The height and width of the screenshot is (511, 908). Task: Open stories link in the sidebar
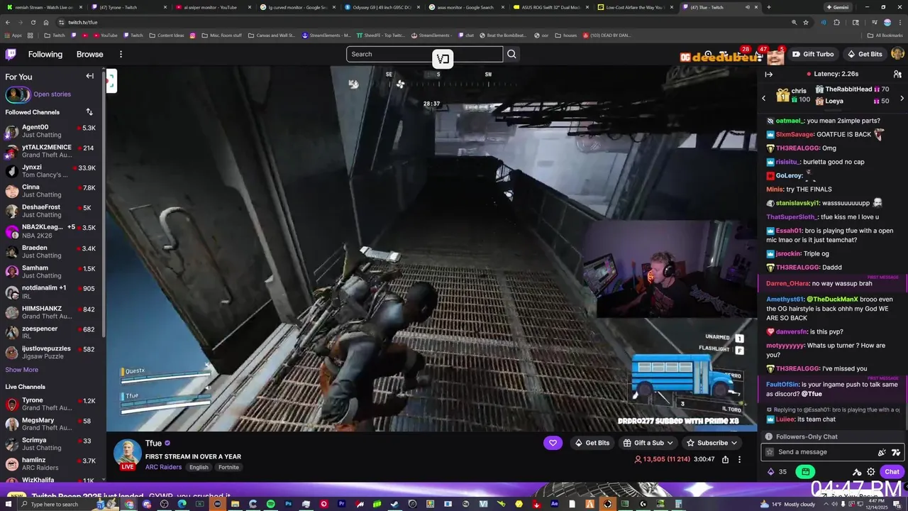52,94
